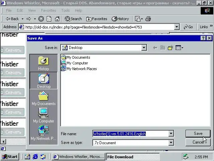Select My Network Places in places bar
This screenshot has width=214, height=161.
[x=44, y=133]
